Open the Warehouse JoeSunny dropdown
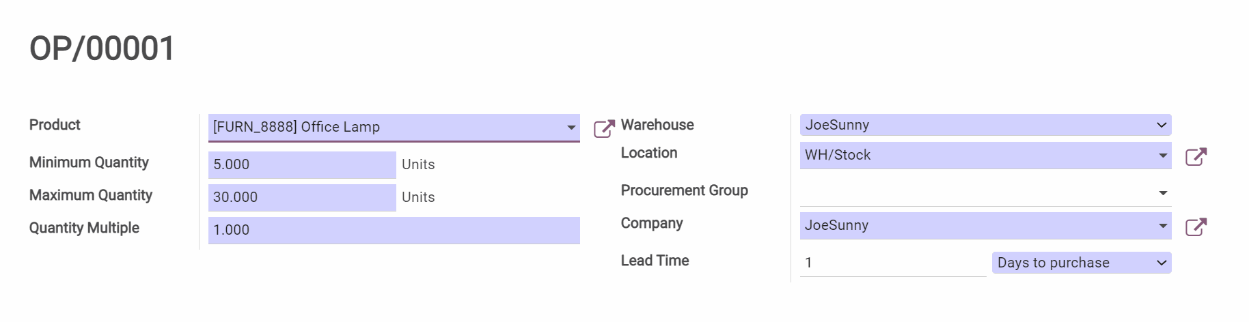1249x322 pixels. (985, 125)
